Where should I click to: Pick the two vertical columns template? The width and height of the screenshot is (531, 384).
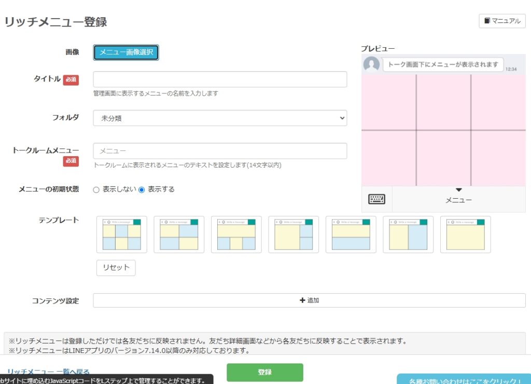(x=408, y=235)
